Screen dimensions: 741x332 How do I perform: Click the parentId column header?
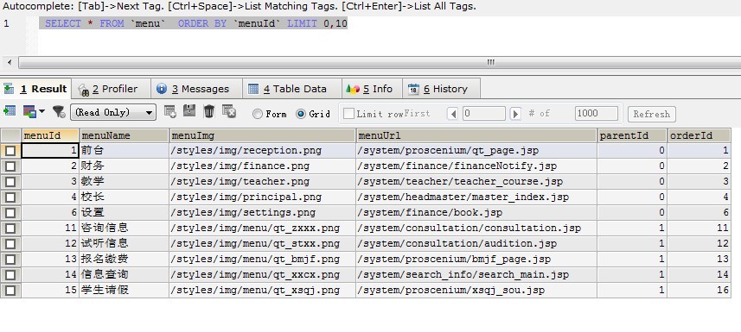click(x=632, y=135)
